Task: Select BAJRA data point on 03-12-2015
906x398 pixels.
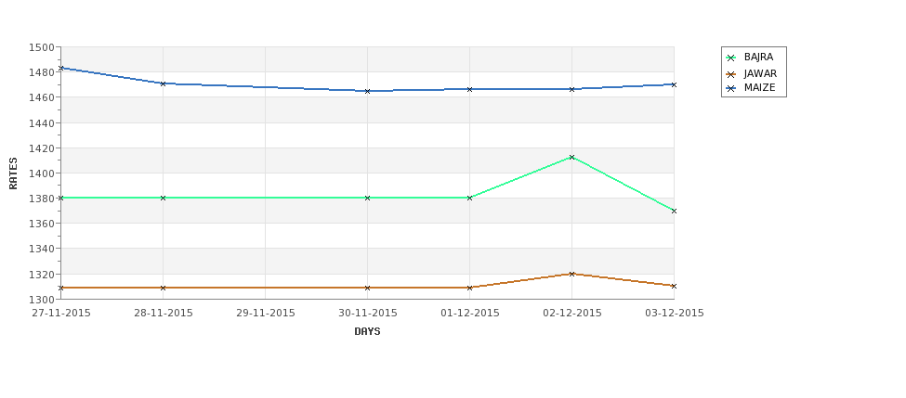Action: pyautogui.click(x=674, y=212)
